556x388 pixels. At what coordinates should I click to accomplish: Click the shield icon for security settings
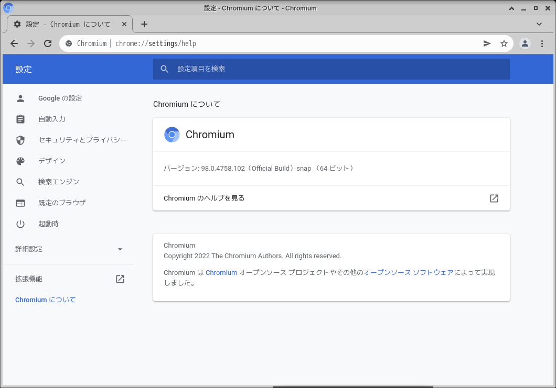[20, 140]
